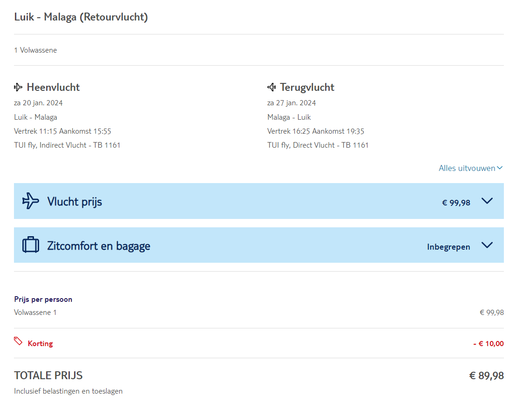
Task: Expand the Vlucht prijs section using its chevron
Action: tap(487, 201)
